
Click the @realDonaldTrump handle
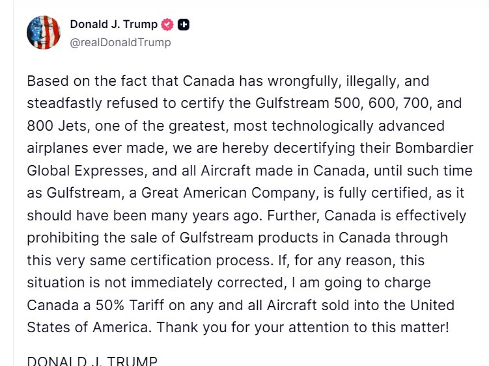[x=120, y=42]
